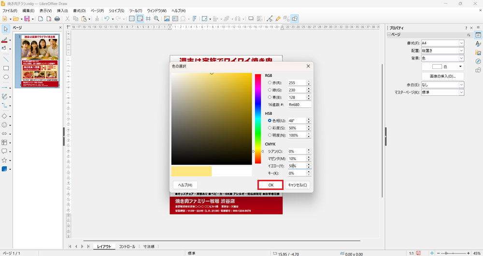Click the キャンセル(C) button
The height and width of the screenshot is (256, 483).
tap(297, 185)
